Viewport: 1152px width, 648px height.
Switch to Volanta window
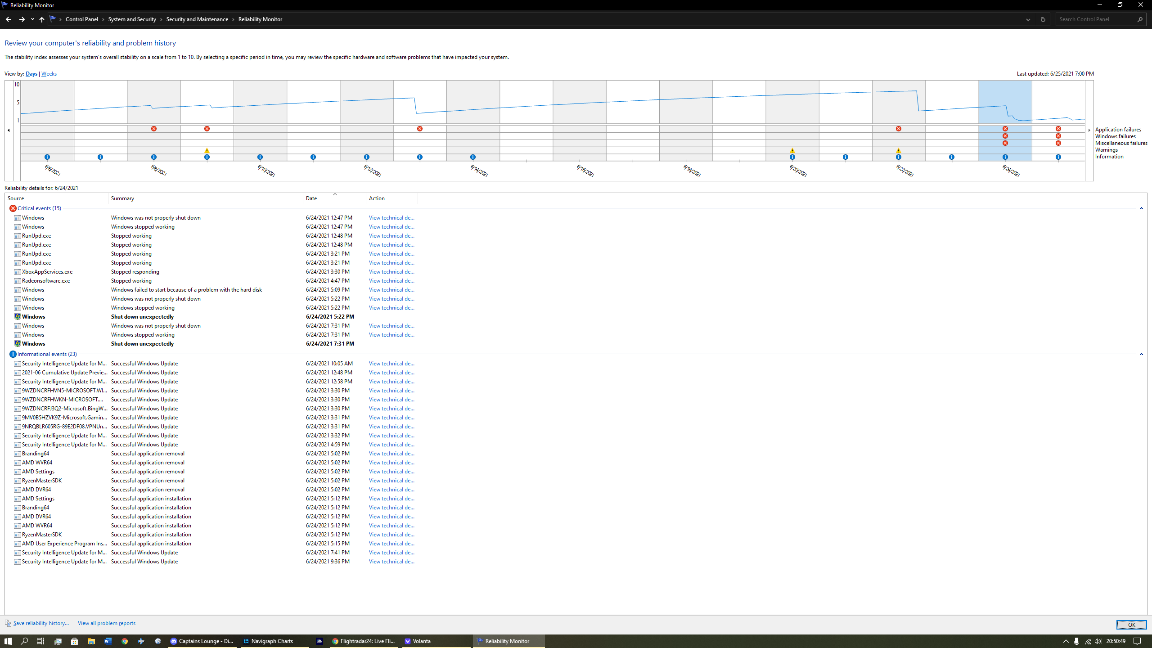pos(436,641)
